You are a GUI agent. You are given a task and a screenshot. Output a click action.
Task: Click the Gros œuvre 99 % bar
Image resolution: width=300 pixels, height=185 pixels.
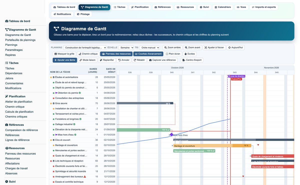pos(145,103)
